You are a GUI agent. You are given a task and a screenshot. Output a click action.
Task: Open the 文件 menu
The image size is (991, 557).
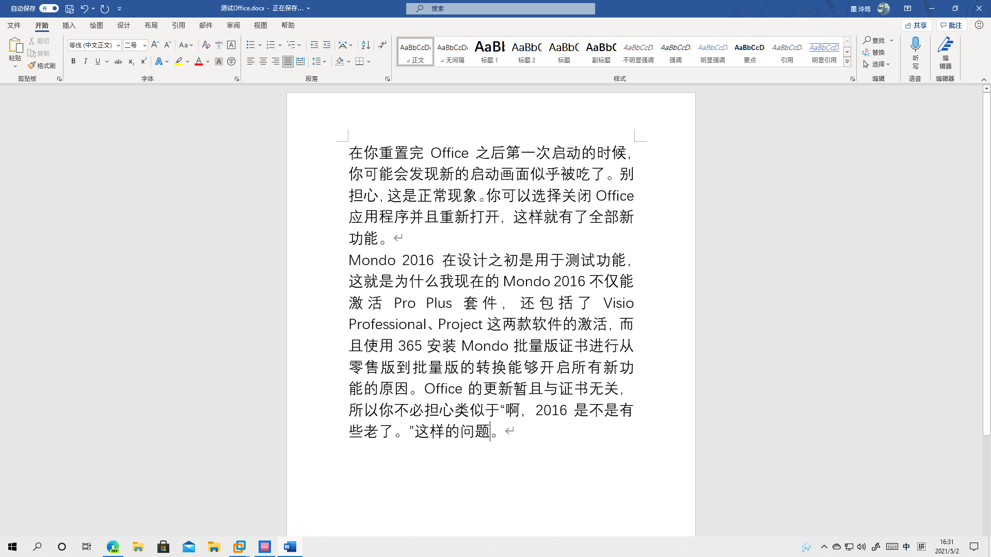point(14,25)
